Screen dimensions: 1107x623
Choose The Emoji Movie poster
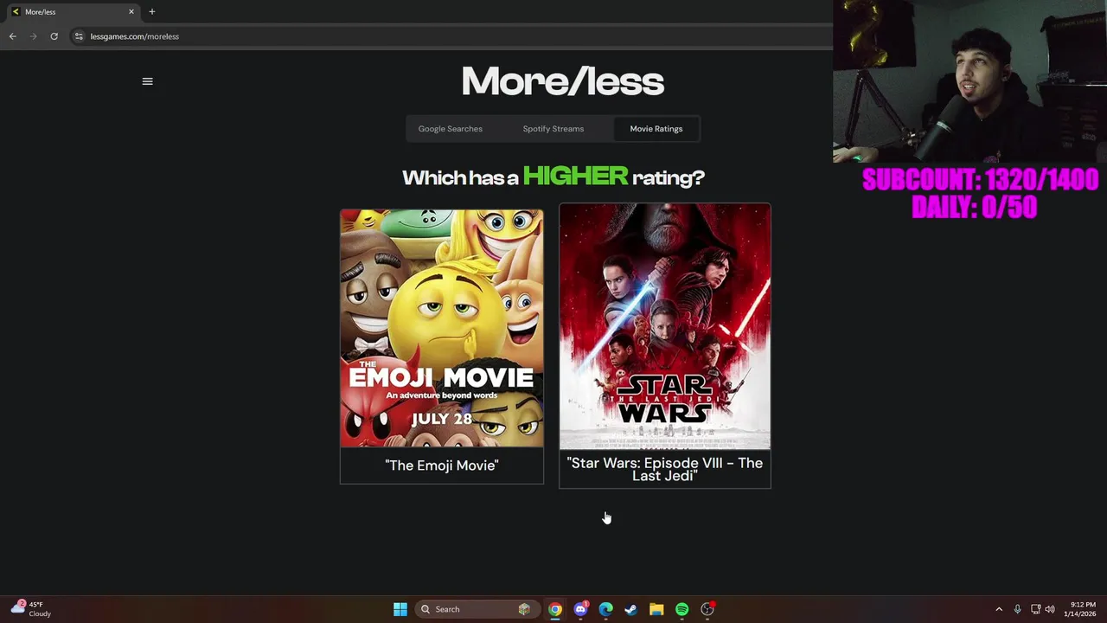[442, 328]
